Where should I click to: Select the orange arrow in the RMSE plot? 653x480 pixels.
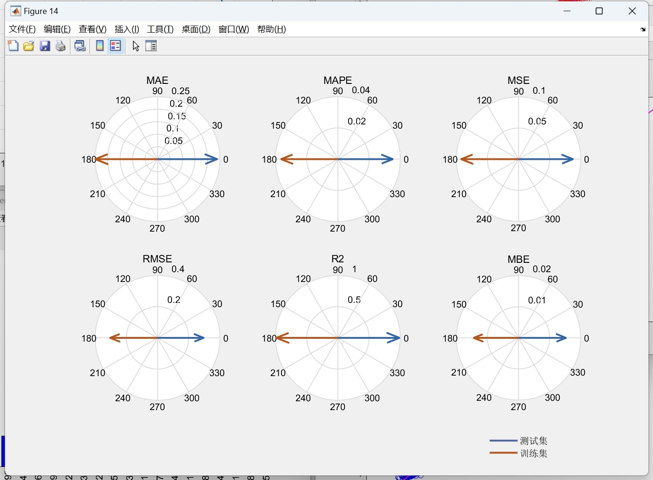133,338
